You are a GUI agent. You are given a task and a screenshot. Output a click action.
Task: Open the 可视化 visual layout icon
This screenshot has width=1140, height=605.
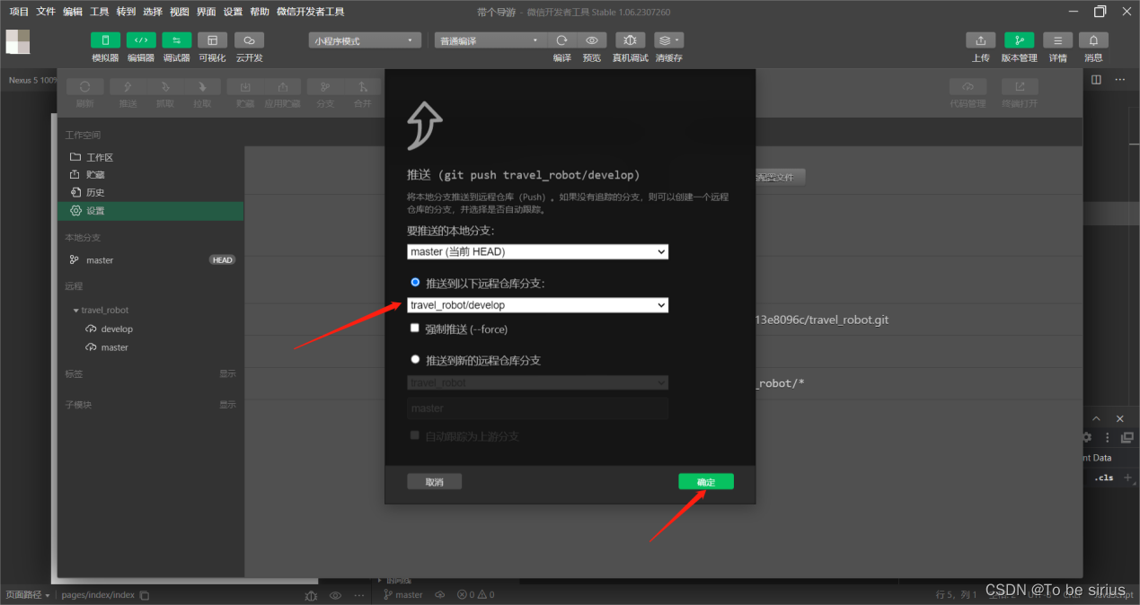click(213, 40)
